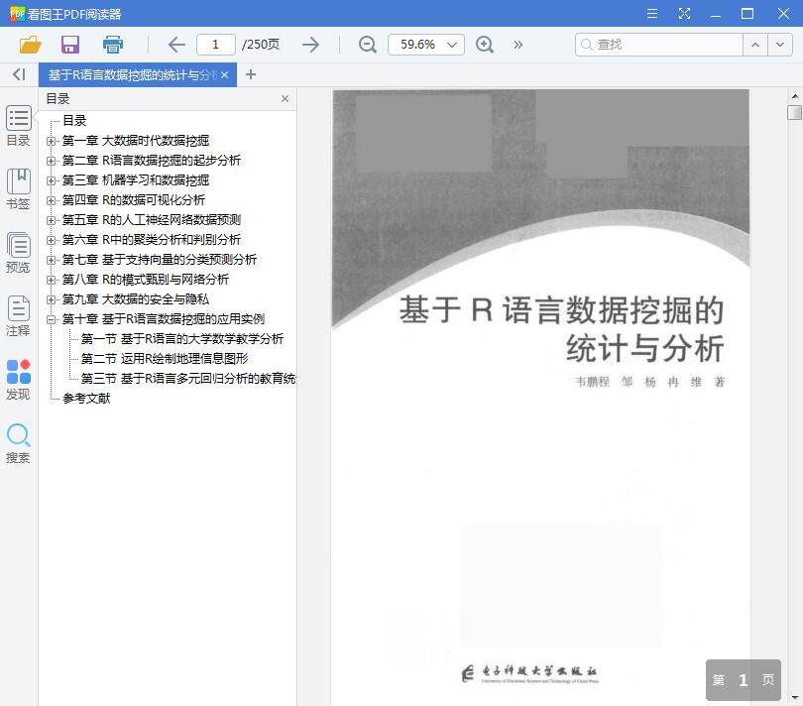
Task: Close the 目录 panel
Action: click(285, 99)
